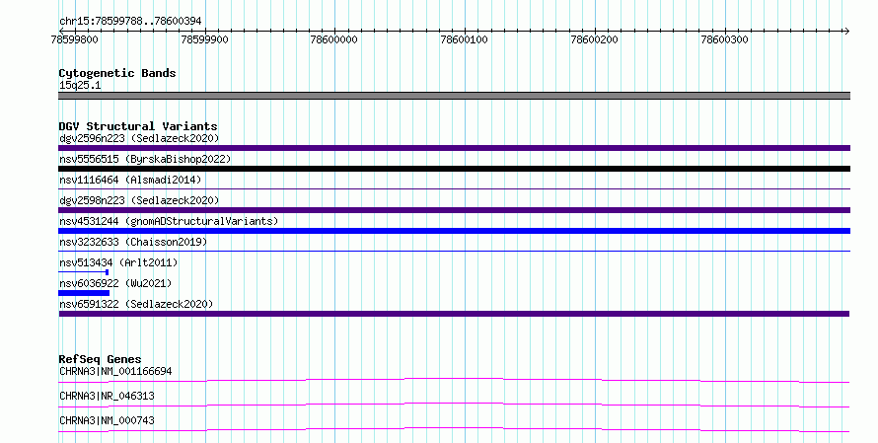Click the magenta line for CHRNA3|NM_000743
The height and width of the screenshot is (443, 878).
(454, 430)
